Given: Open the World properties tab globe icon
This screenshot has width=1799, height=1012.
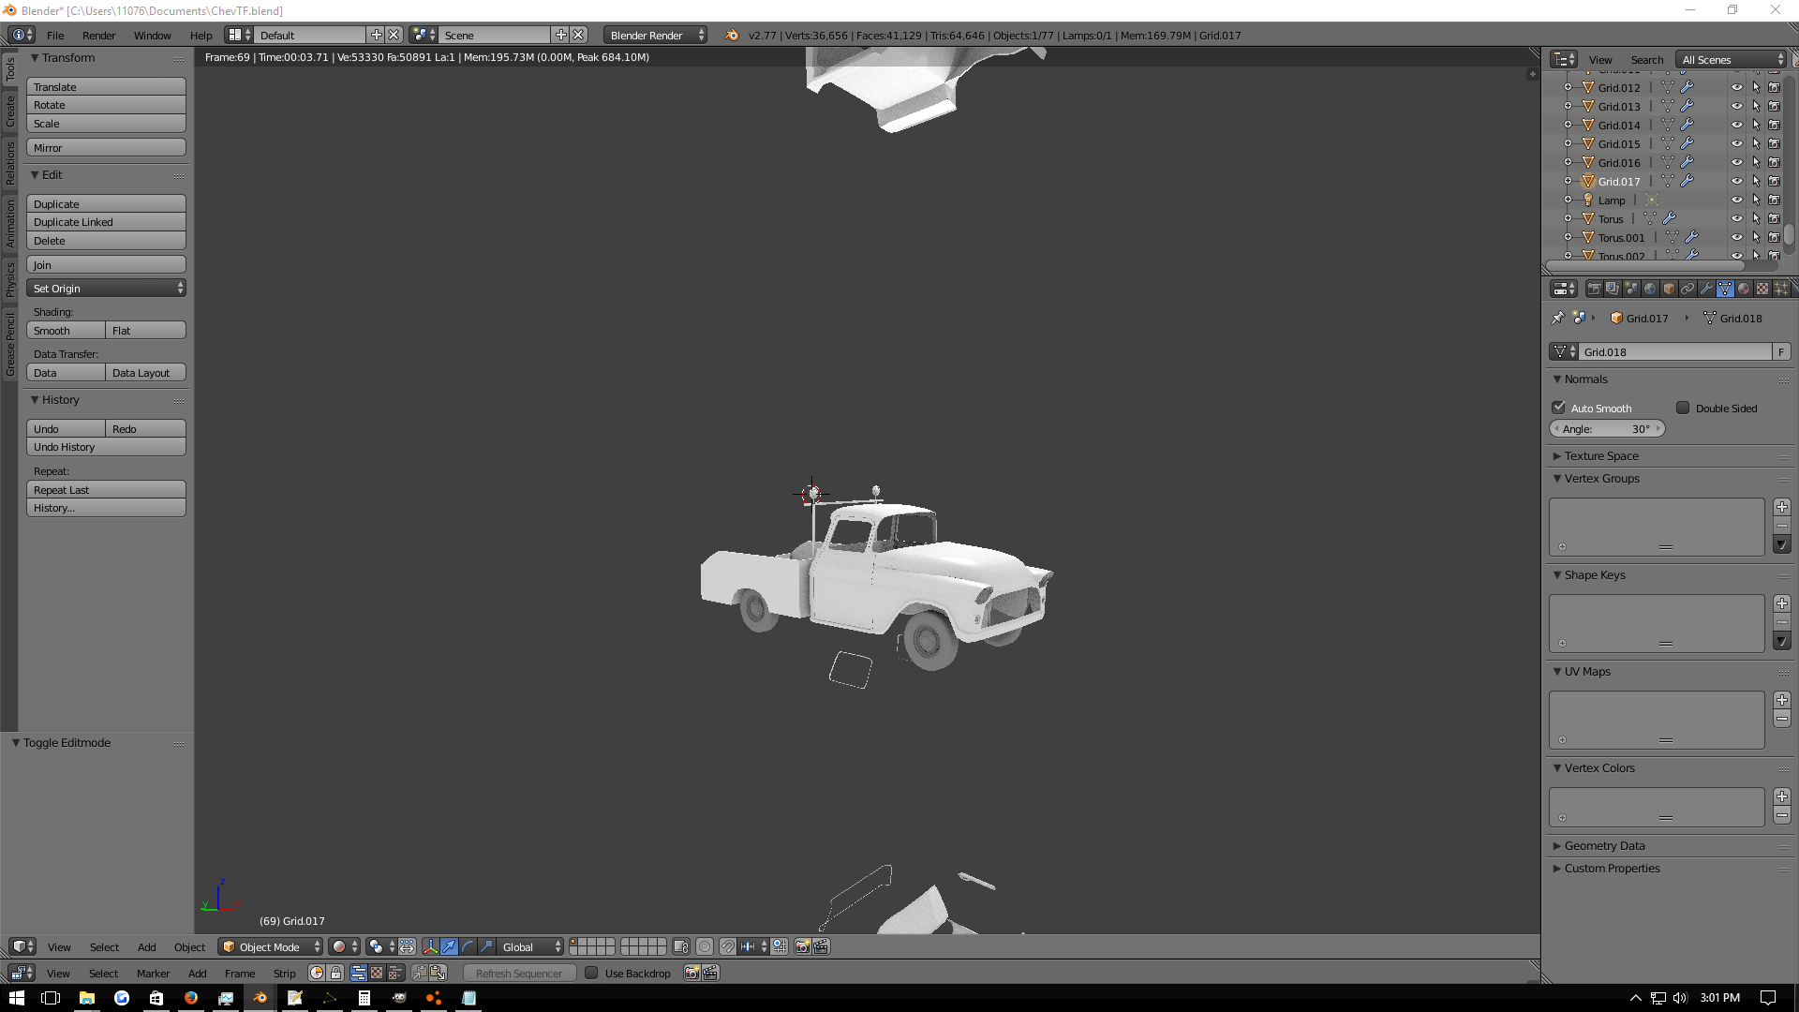Looking at the screenshot, I should tap(1650, 289).
